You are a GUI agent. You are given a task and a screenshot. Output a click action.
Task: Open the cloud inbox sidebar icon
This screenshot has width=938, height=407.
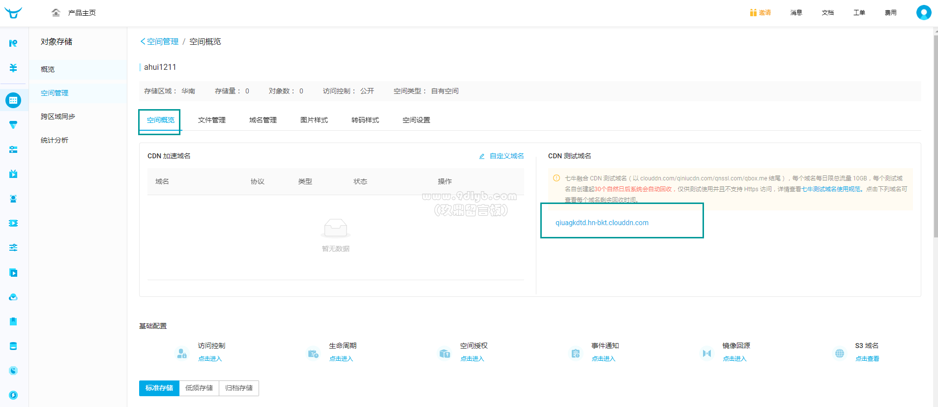[x=13, y=297]
